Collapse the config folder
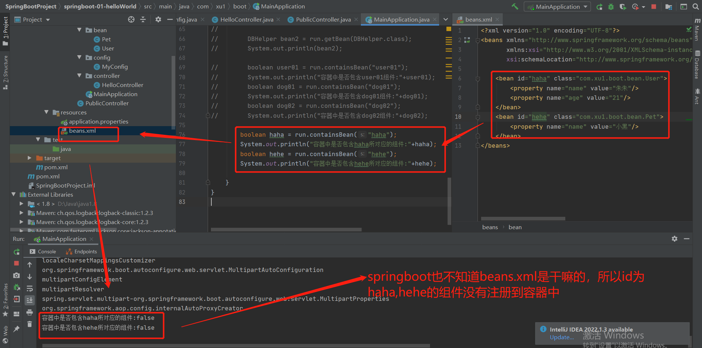 pyautogui.click(x=79, y=57)
